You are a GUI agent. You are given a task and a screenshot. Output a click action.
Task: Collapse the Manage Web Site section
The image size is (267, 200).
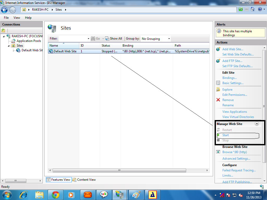click(x=257, y=124)
